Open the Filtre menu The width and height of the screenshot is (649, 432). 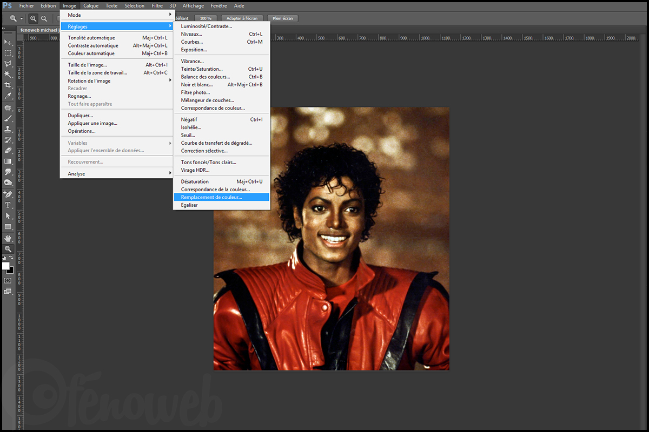click(x=157, y=6)
